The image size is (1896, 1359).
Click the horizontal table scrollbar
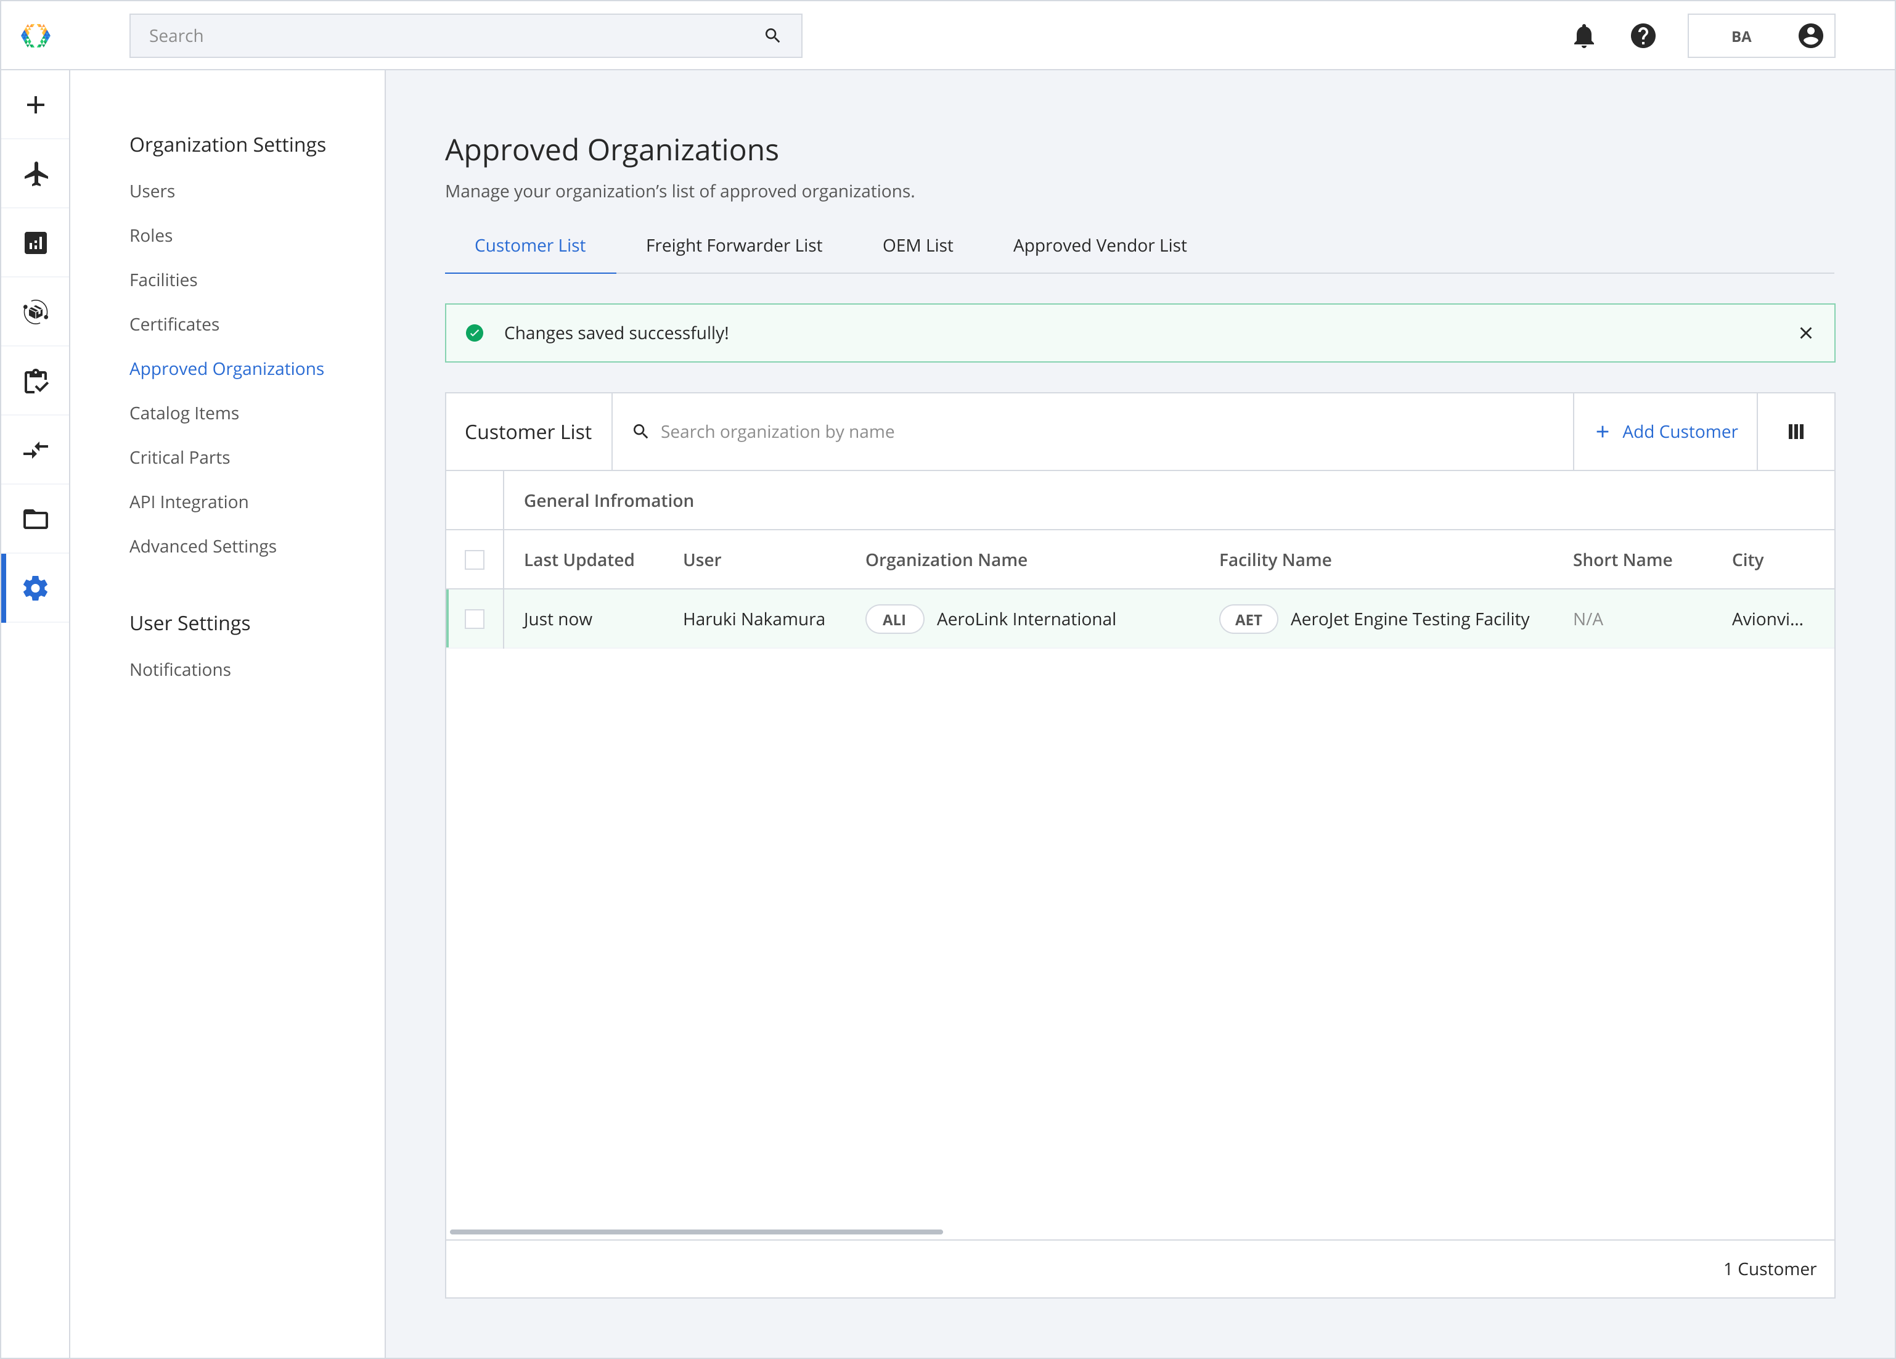click(697, 1232)
